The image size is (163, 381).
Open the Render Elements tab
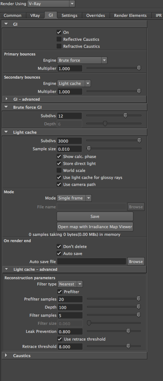tap(130, 15)
